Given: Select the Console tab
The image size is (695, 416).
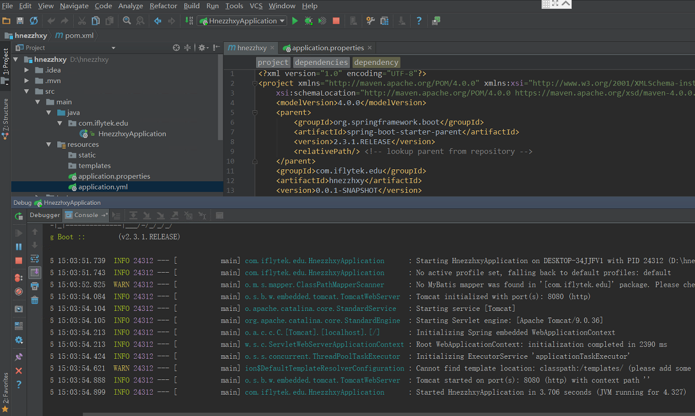Looking at the screenshot, I should coord(86,215).
